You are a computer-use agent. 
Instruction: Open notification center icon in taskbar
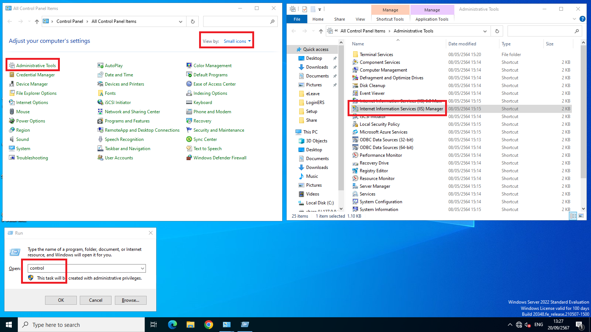580,325
